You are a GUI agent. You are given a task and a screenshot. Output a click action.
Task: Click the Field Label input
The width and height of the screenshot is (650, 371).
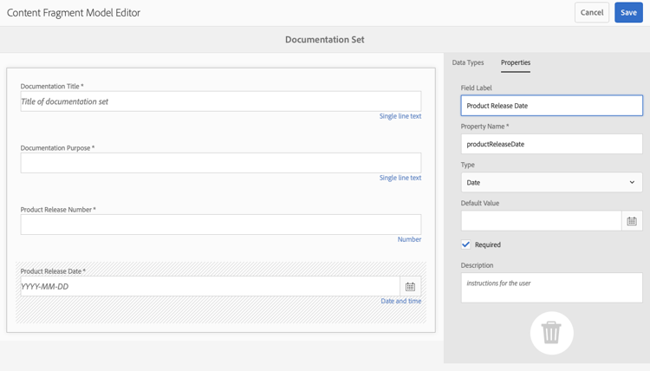click(551, 106)
